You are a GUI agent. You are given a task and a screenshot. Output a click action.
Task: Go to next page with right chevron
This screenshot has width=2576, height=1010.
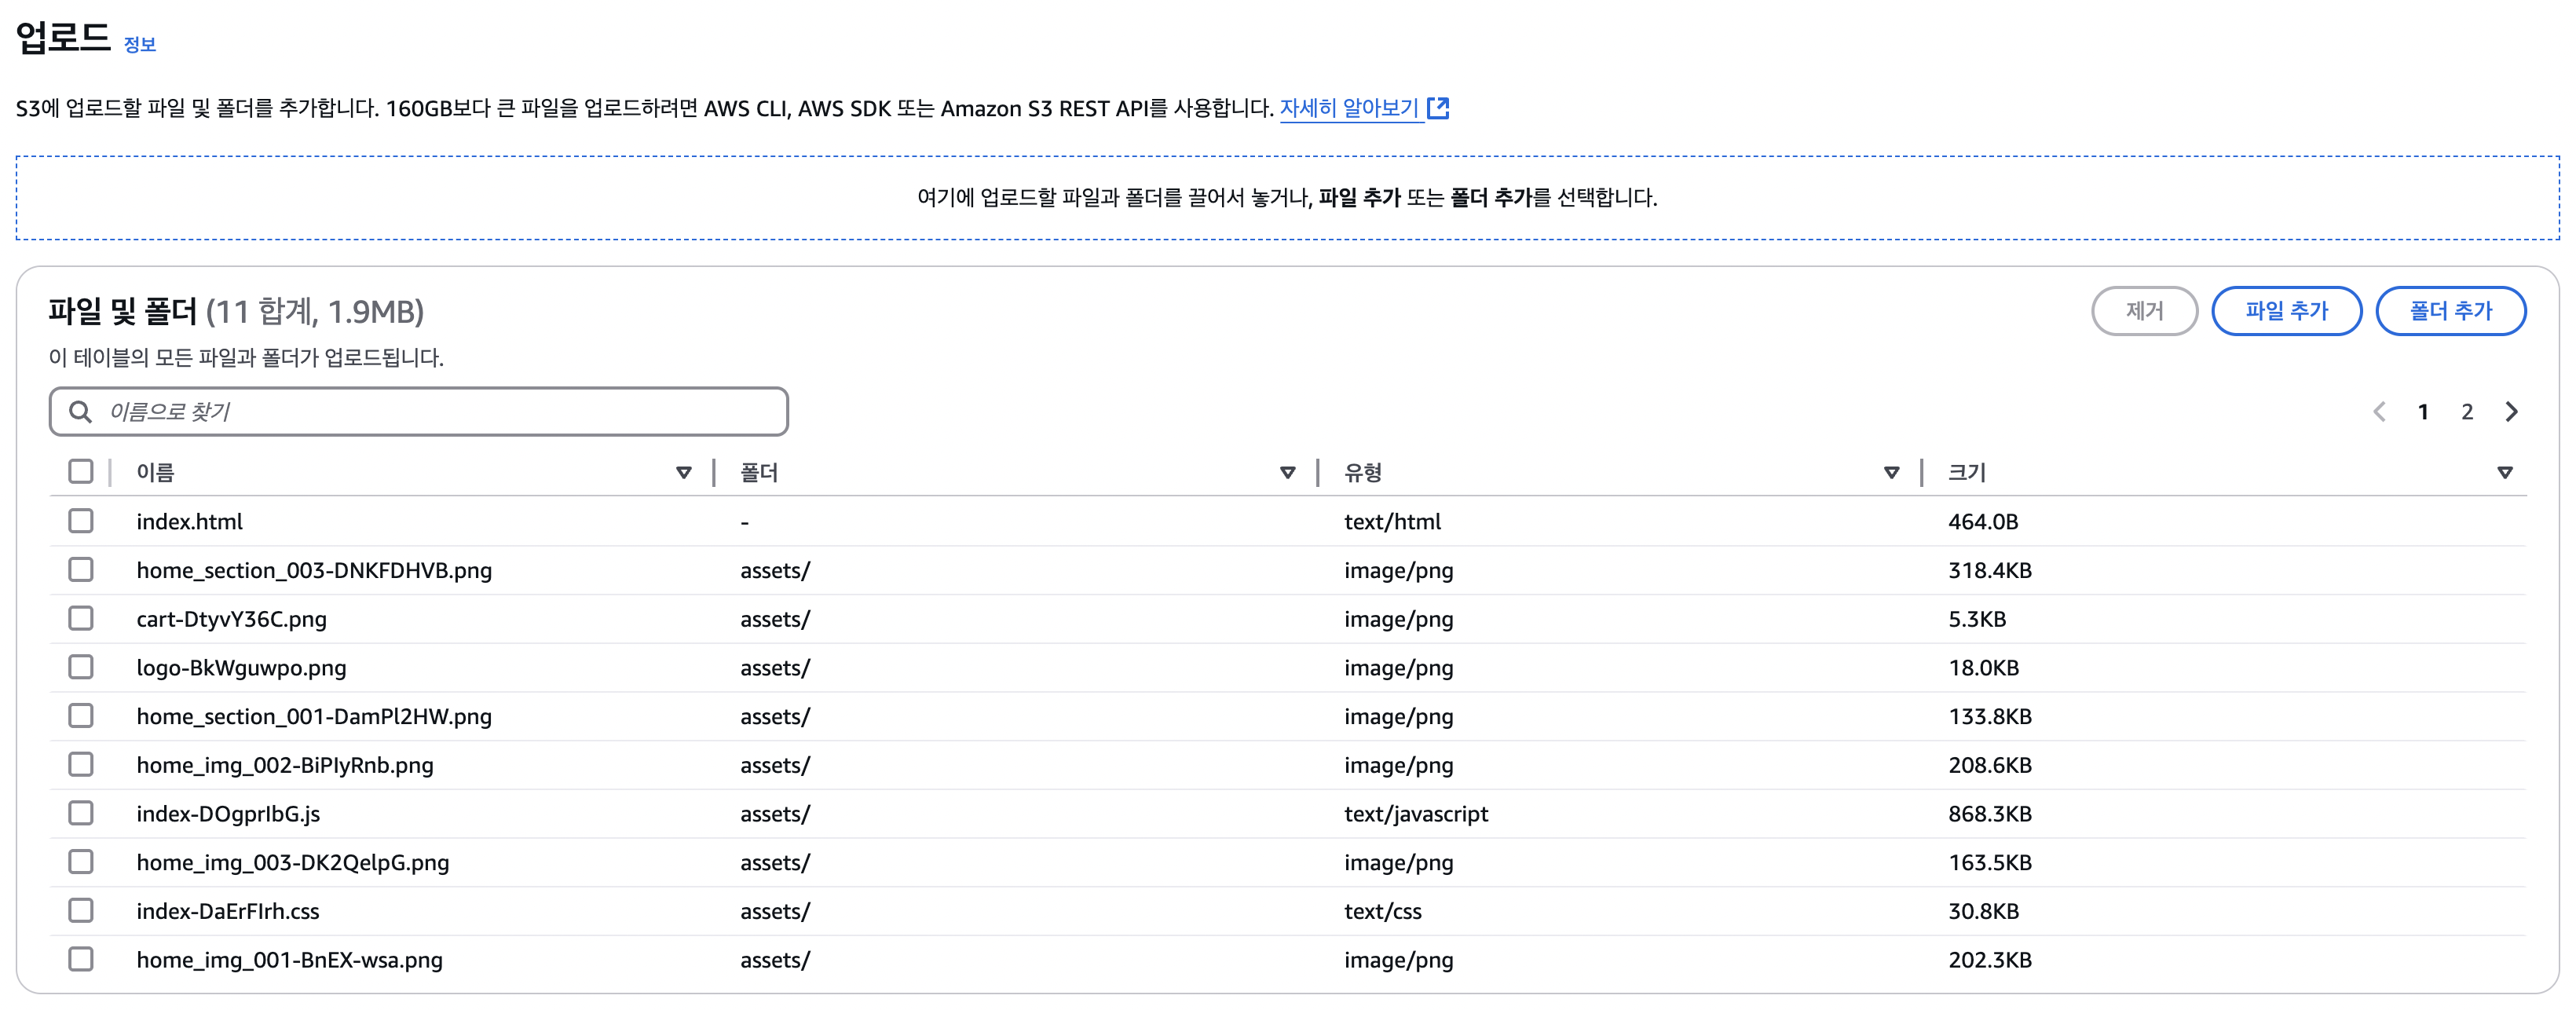tap(2511, 412)
